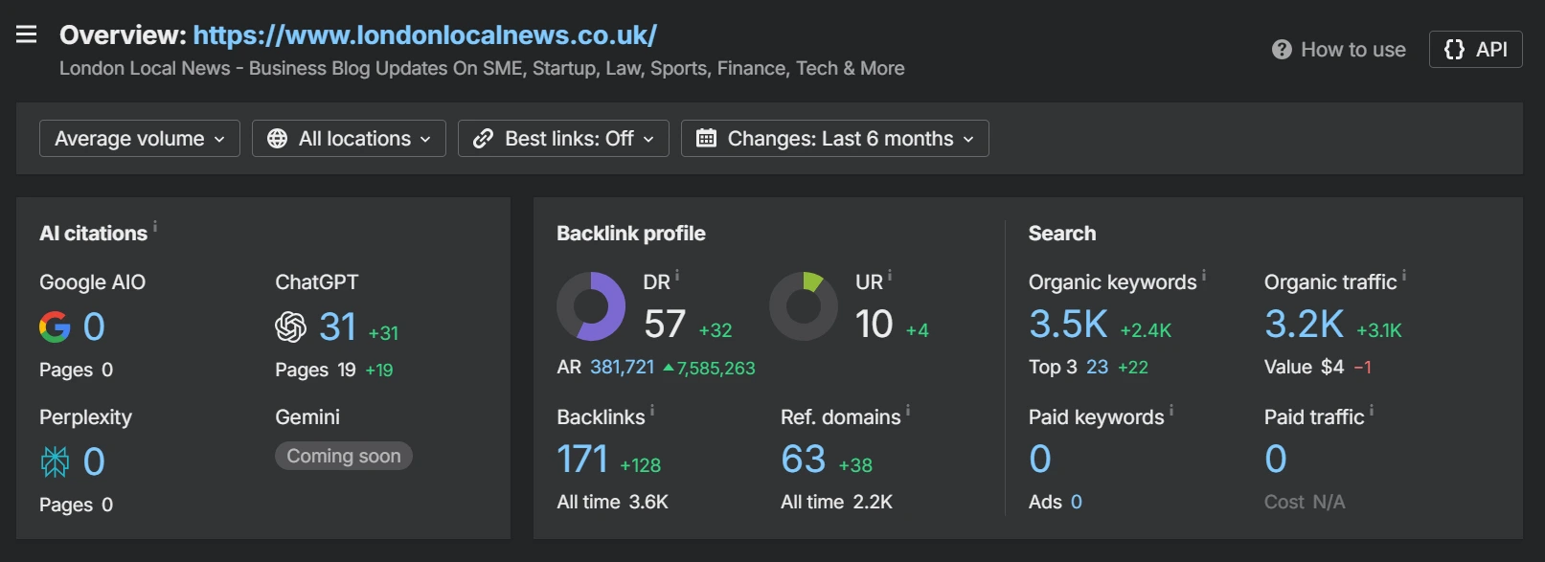
Task: Click the Top 3 change value +22
Action: click(1133, 367)
